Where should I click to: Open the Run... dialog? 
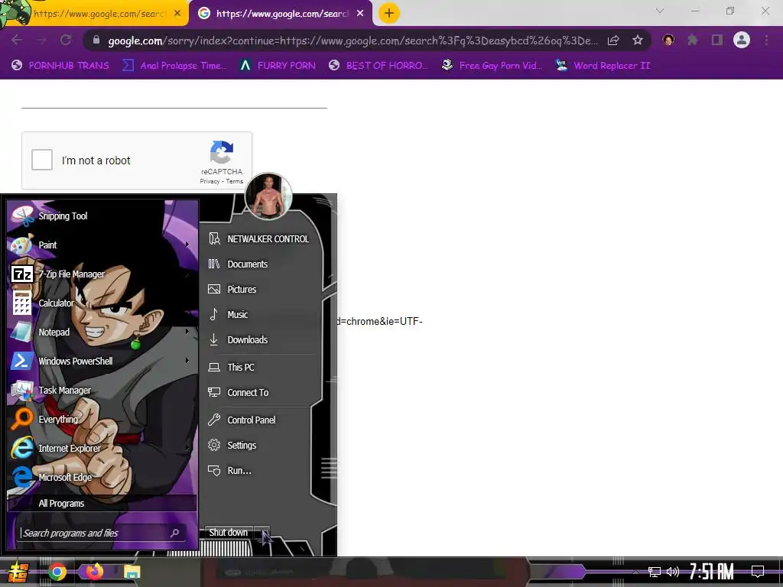point(260,471)
